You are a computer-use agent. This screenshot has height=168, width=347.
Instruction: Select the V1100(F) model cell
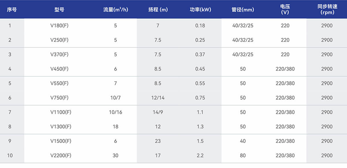[x=61, y=112]
